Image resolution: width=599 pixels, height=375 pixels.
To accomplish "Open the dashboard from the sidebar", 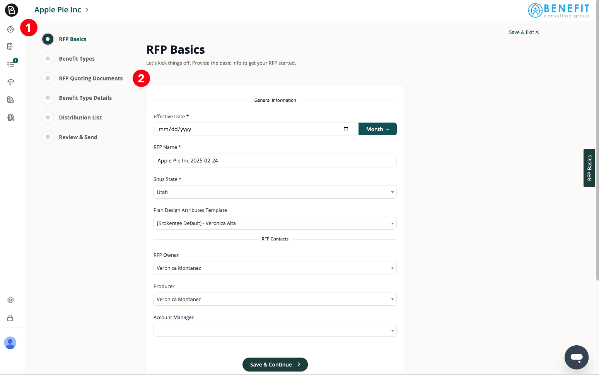I will [10, 29].
